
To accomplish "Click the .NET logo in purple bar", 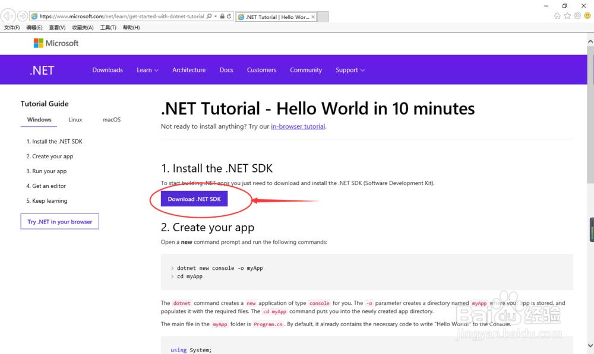I will 42,71.
